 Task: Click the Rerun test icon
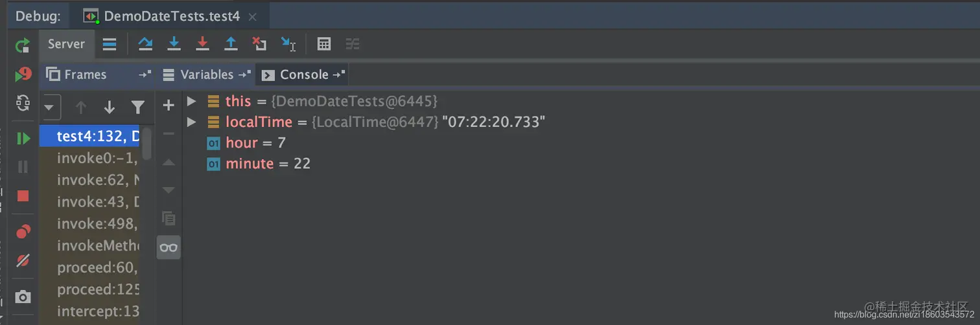pos(23,45)
